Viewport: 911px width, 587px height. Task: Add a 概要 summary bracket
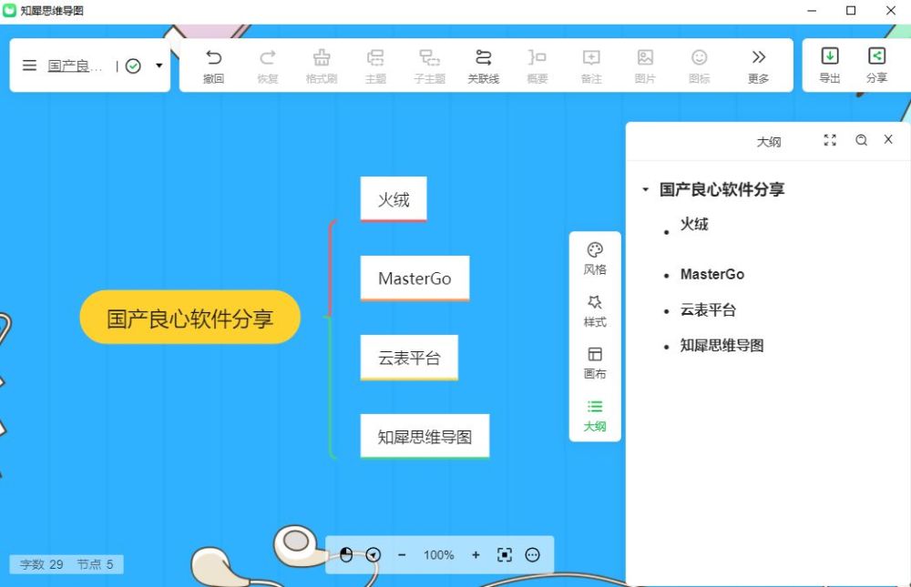pos(537,66)
